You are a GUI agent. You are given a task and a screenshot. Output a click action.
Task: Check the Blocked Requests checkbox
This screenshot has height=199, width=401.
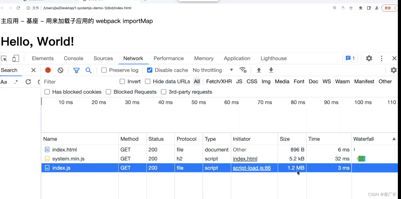point(108,92)
